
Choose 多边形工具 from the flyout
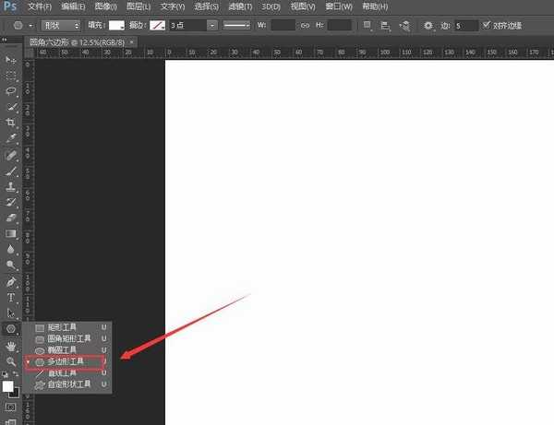pos(65,361)
